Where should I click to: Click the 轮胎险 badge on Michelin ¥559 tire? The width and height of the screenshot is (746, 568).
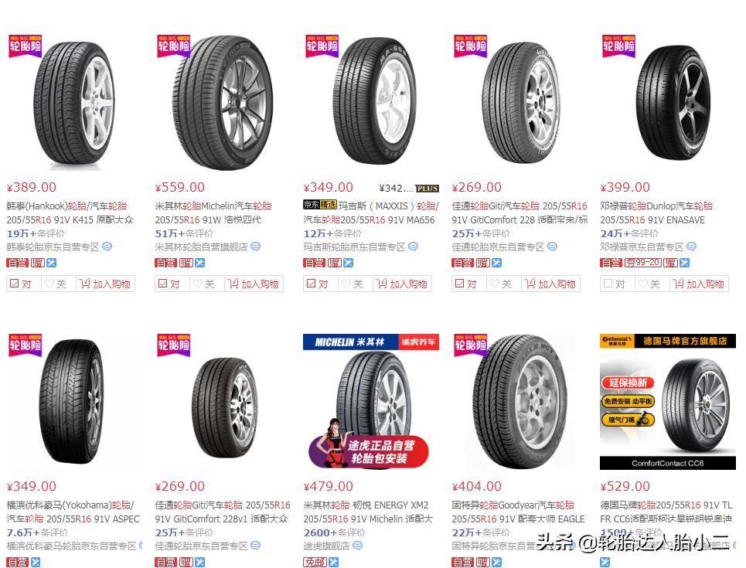(x=174, y=46)
